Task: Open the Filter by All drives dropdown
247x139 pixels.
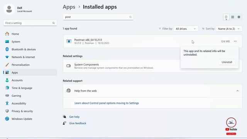Action: click(186, 29)
